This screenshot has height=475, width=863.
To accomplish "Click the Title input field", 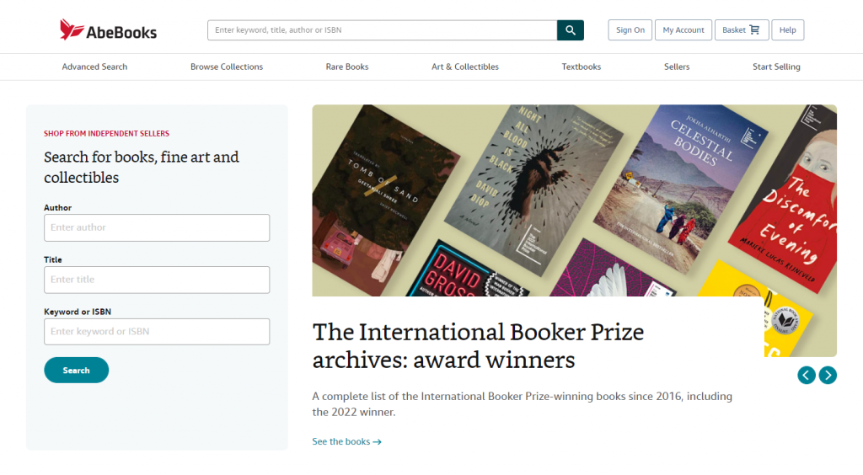I will pyautogui.click(x=157, y=280).
